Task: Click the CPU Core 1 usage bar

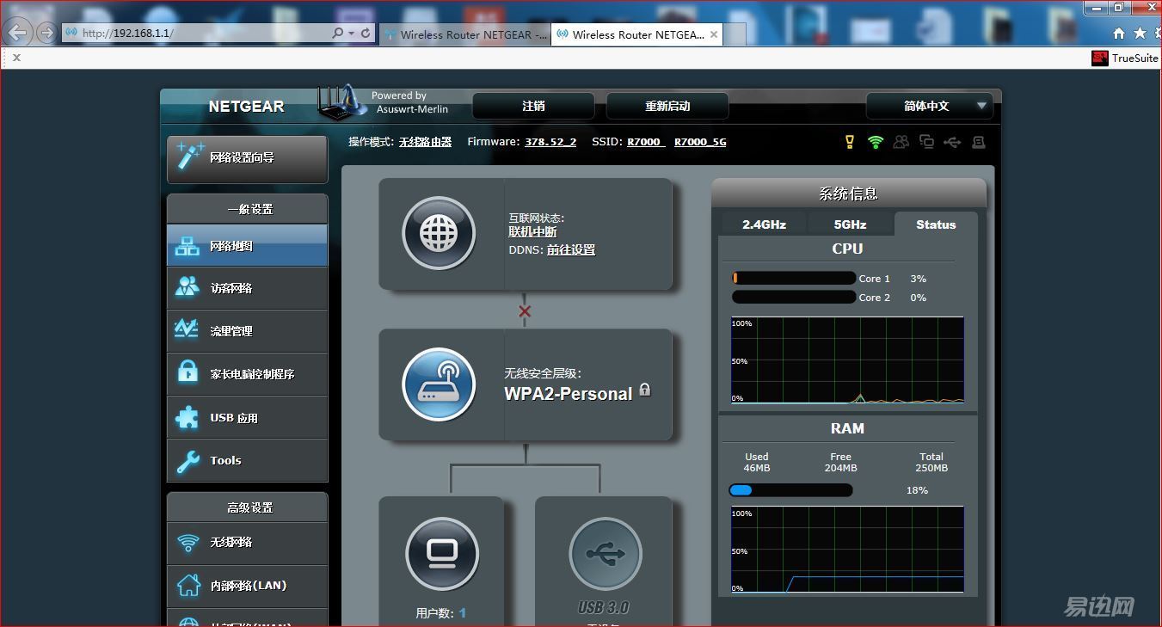Action: pyautogui.click(x=793, y=279)
